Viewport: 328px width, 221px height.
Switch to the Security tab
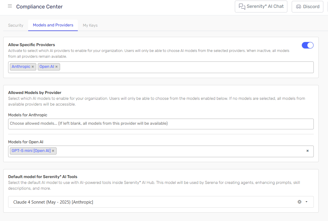click(x=16, y=25)
